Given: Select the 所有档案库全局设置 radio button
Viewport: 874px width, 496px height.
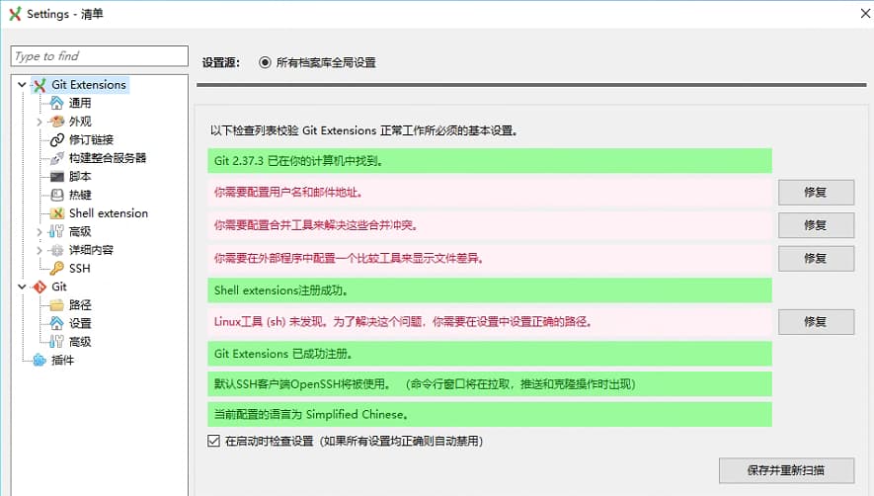Looking at the screenshot, I should point(265,62).
